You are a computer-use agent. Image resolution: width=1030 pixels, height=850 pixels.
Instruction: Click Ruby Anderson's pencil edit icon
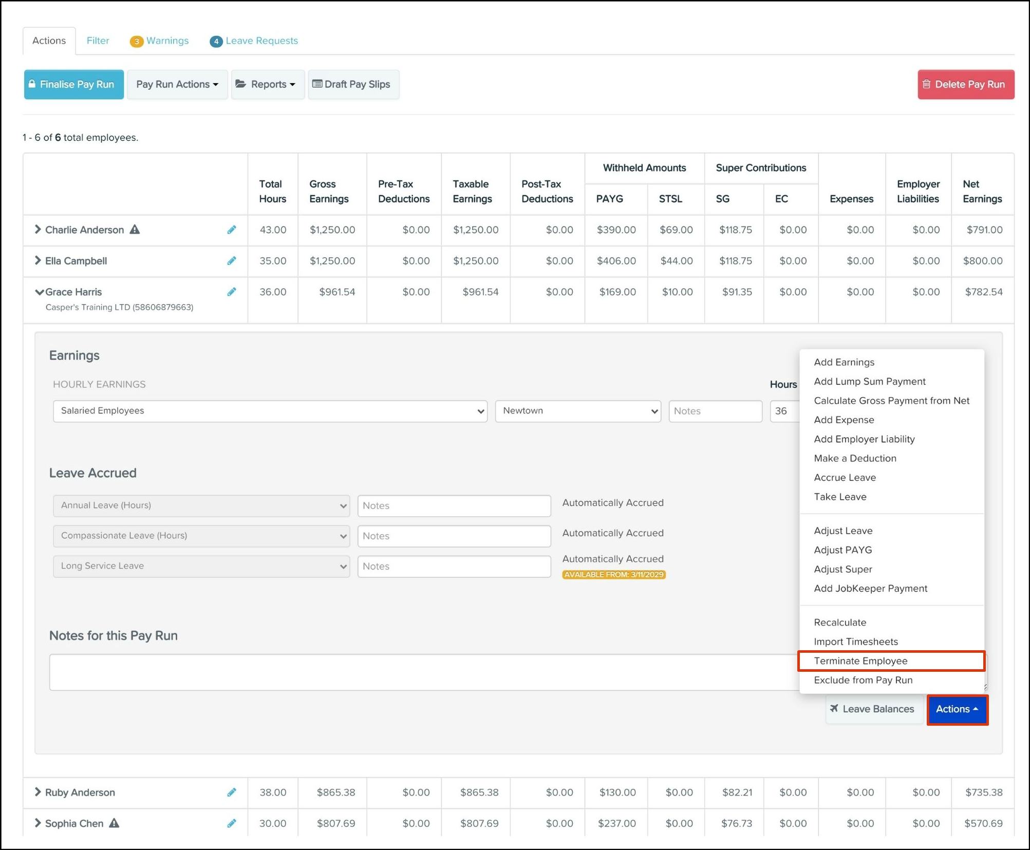click(232, 792)
